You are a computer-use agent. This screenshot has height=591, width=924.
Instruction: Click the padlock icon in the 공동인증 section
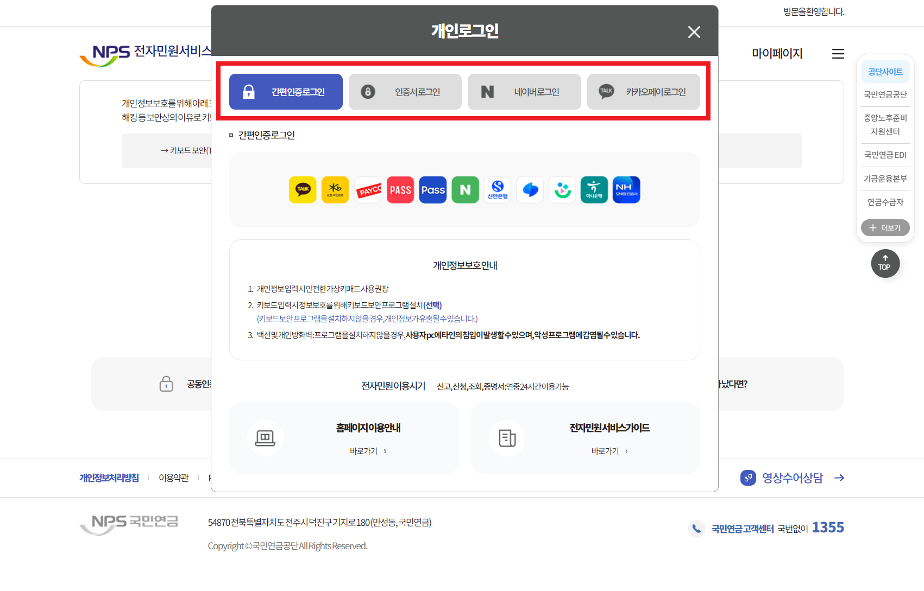[166, 384]
